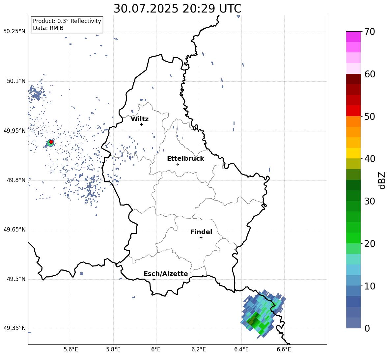Click the 49.65°N latitude label
Image resolution: width=390 pixels, height=356 pixels.
click(14, 230)
